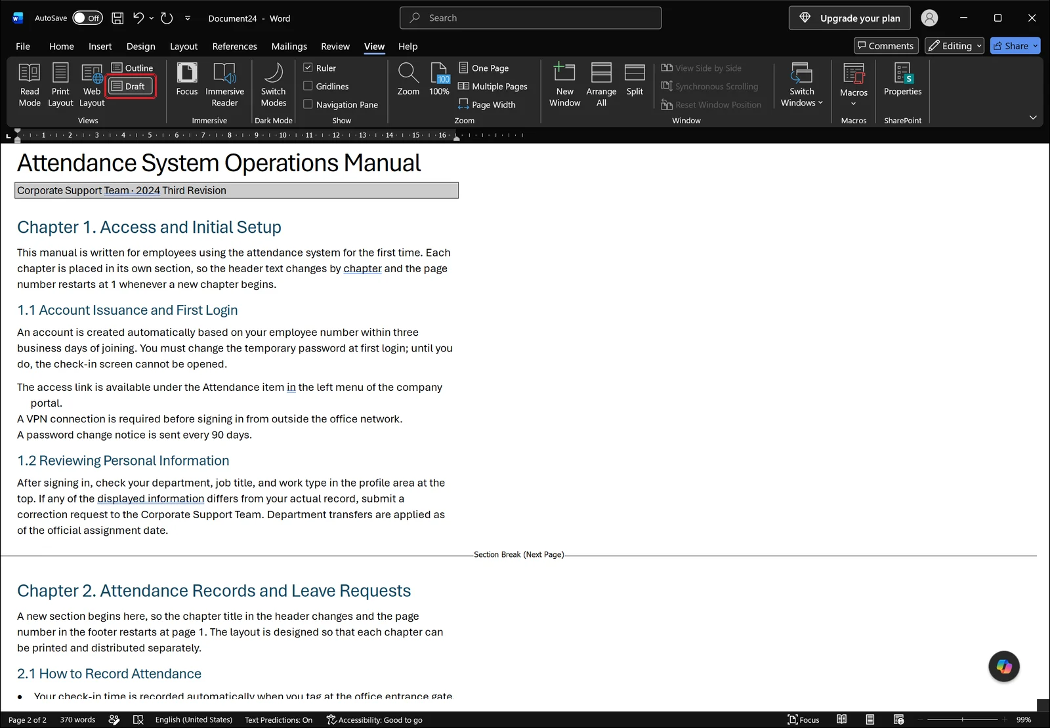The width and height of the screenshot is (1050, 728).
Task: Switch to Web Layout view
Action: pyautogui.click(x=92, y=85)
